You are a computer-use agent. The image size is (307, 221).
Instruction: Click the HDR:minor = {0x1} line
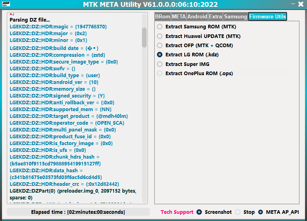pos(48,40)
